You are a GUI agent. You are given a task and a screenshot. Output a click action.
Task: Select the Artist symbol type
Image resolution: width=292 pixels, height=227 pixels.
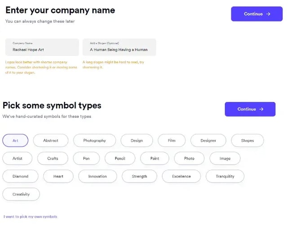(x=18, y=158)
